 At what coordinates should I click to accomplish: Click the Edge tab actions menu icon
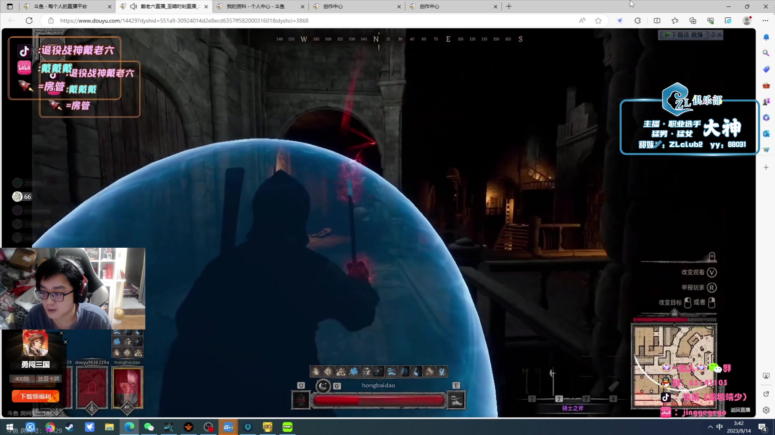10,6
